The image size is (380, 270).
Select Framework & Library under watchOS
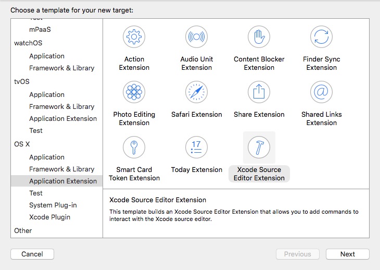tap(61, 68)
